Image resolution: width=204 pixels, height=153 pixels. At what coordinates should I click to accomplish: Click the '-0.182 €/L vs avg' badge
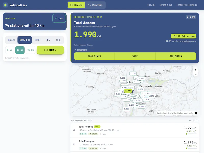coord(183,36)
